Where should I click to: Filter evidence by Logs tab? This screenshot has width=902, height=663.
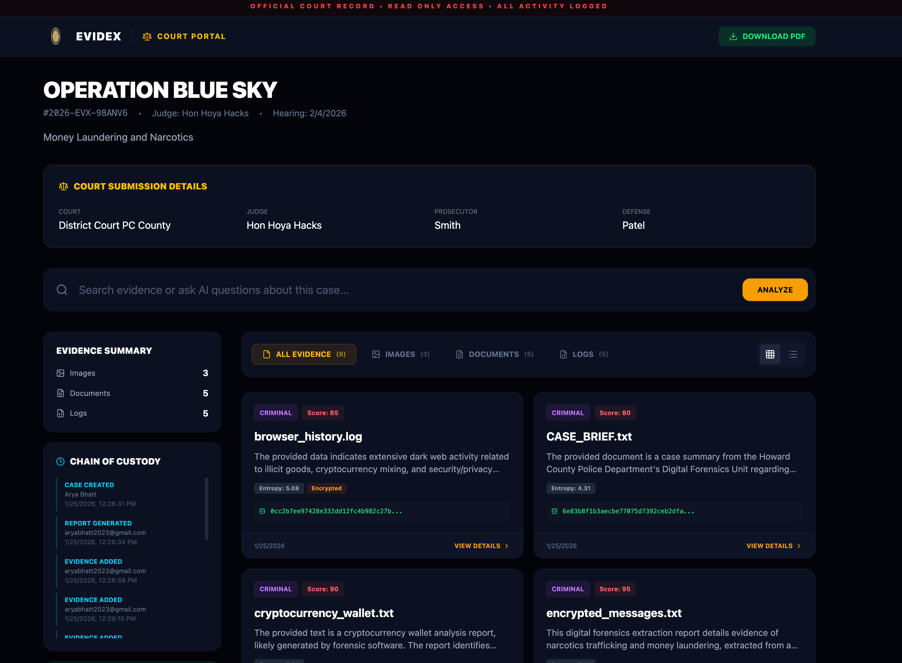pyautogui.click(x=583, y=354)
